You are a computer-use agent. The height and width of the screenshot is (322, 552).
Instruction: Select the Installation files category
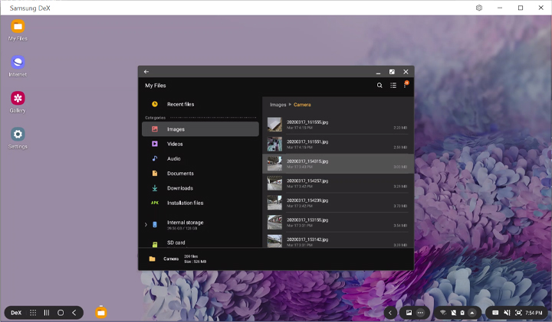200,203
